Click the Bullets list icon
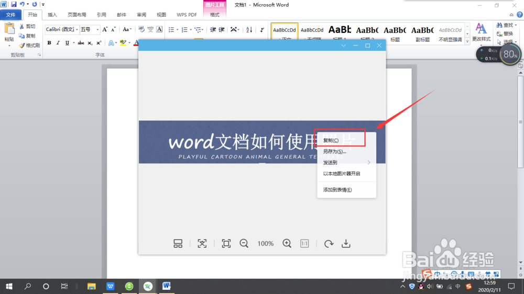 tap(171, 30)
